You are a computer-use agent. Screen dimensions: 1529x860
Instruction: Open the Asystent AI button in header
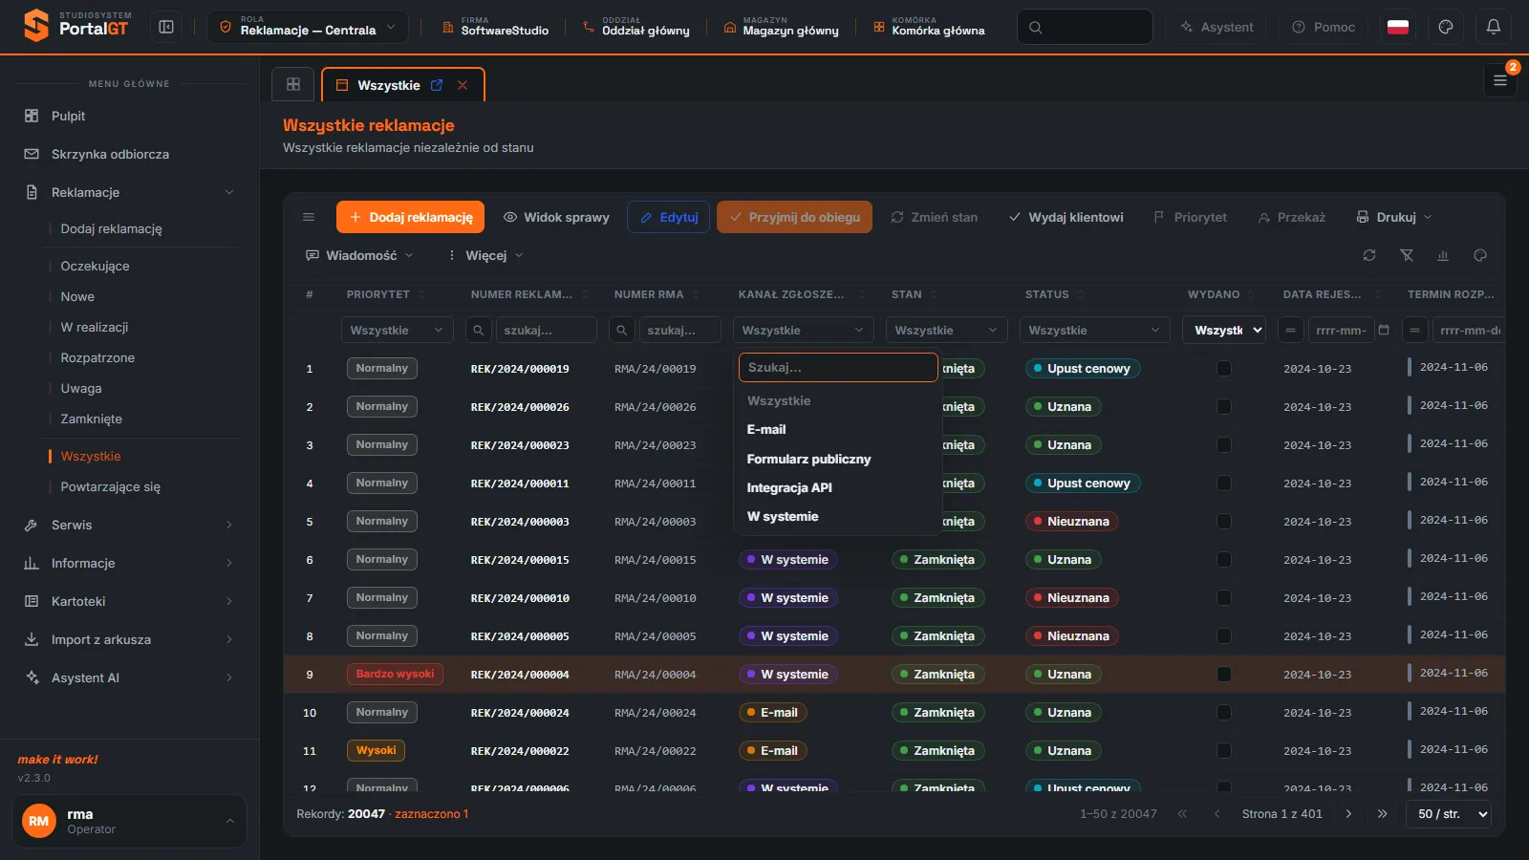[x=1217, y=27]
